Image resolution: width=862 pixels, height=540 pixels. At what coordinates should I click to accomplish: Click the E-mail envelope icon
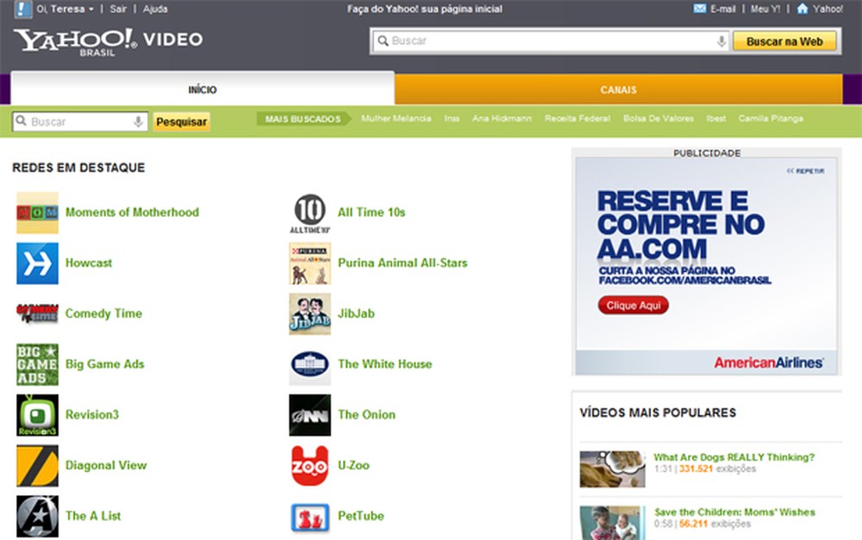(x=699, y=9)
